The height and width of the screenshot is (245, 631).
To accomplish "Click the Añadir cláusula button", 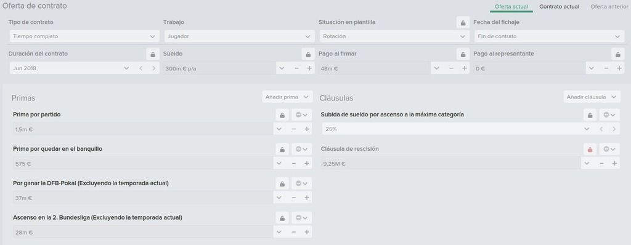I will (x=592, y=97).
